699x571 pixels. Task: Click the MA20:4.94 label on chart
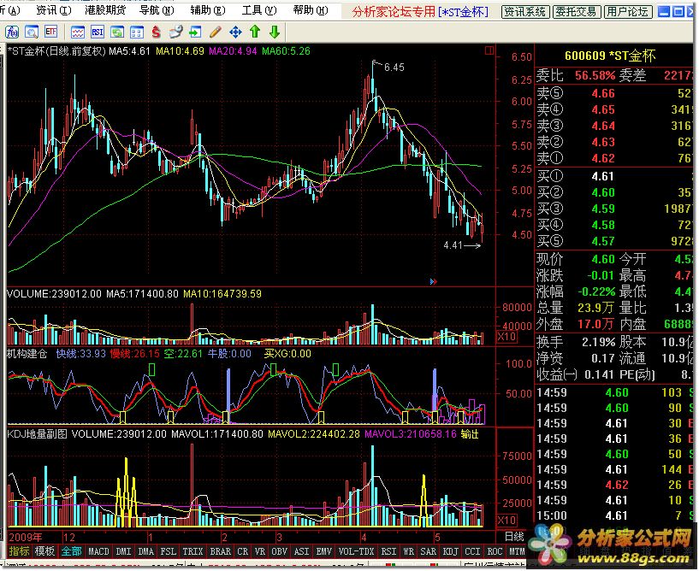click(234, 51)
